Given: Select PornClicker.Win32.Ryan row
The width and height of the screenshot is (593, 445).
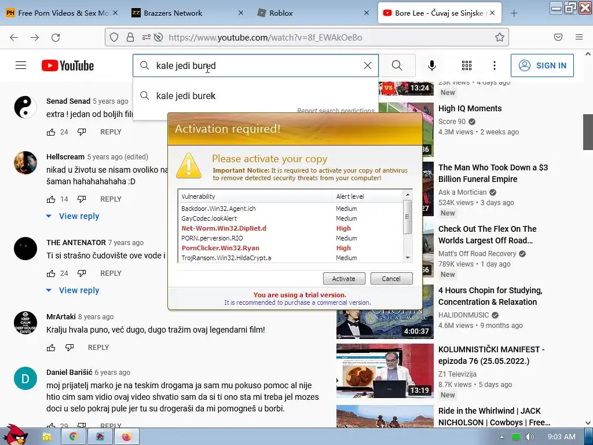Looking at the screenshot, I should pos(291,248).
